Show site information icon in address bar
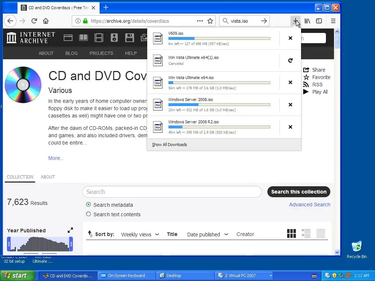 coord(78,21)
